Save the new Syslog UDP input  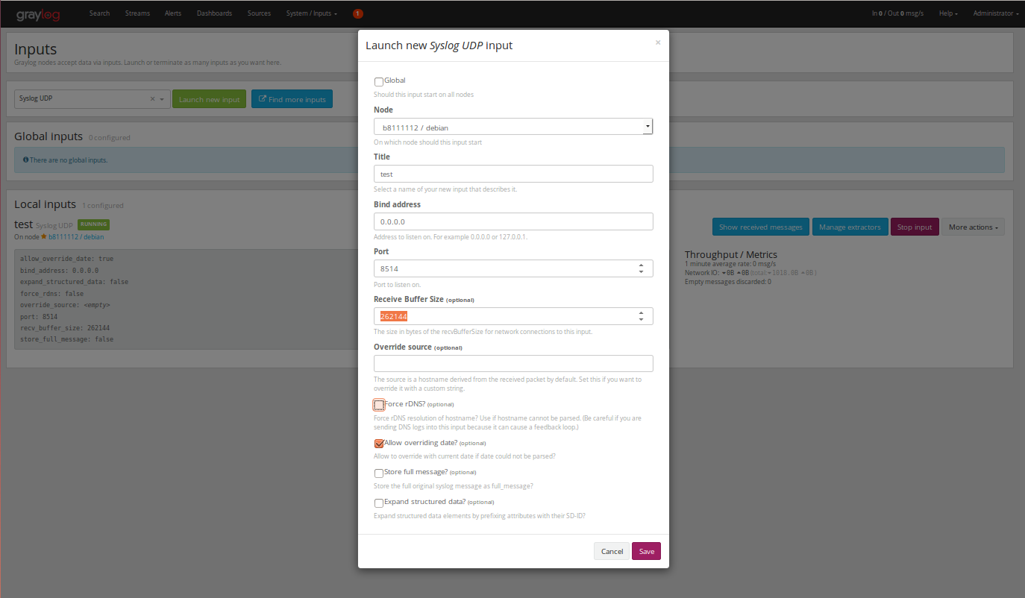646,551
